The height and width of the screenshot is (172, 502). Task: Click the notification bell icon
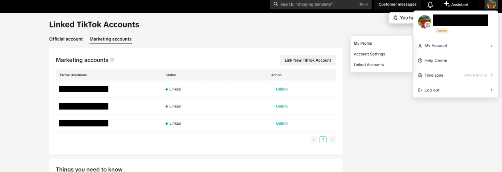[x=430, y=5]
